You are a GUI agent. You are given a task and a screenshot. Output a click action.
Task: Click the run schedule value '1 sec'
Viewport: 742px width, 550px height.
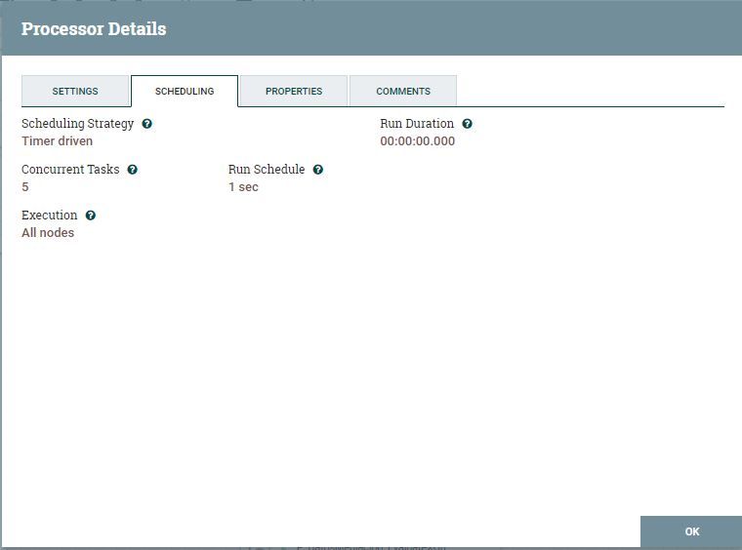coord(243,187)
